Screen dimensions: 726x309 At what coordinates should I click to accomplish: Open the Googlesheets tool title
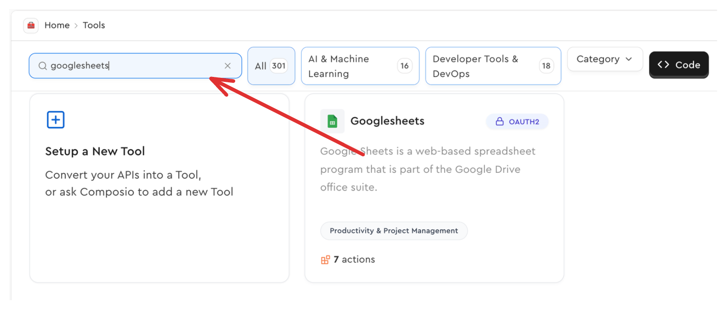[x=387, y=121]
